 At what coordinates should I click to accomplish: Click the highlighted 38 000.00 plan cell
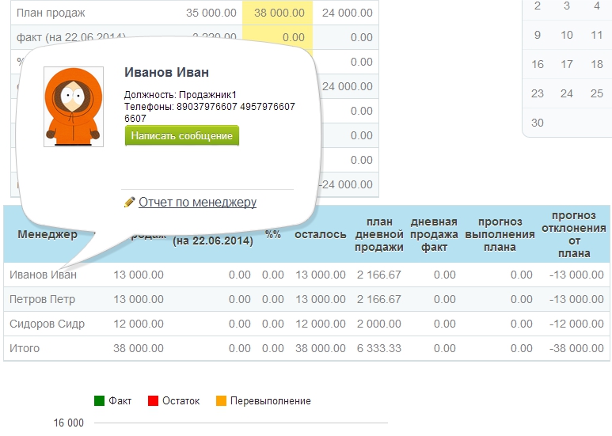pyautogui.click(x=279, y=13)
